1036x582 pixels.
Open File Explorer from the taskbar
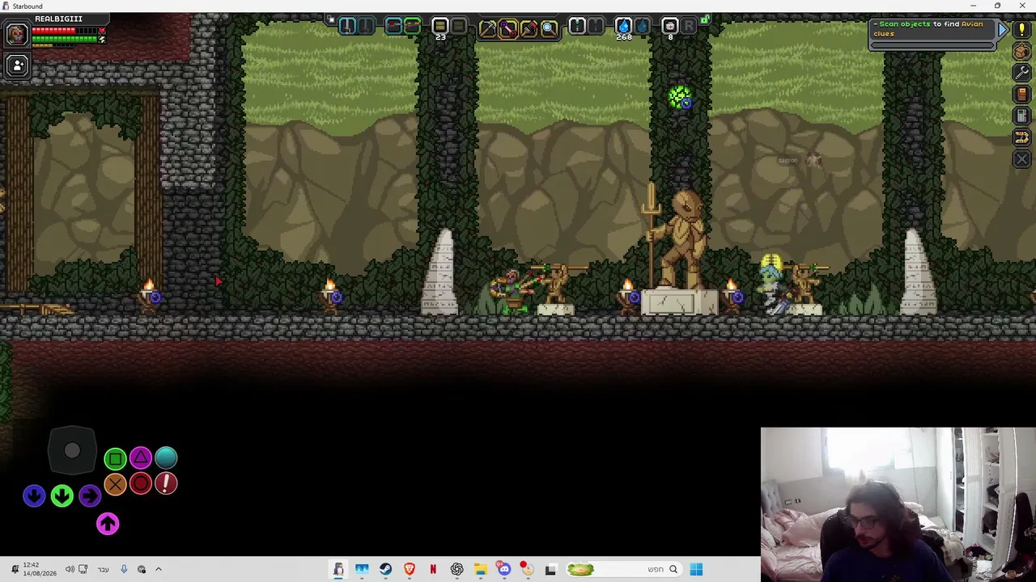point(480,570)
